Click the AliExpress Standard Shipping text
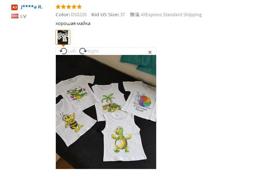The image size is (265, 181). (171, 15)
